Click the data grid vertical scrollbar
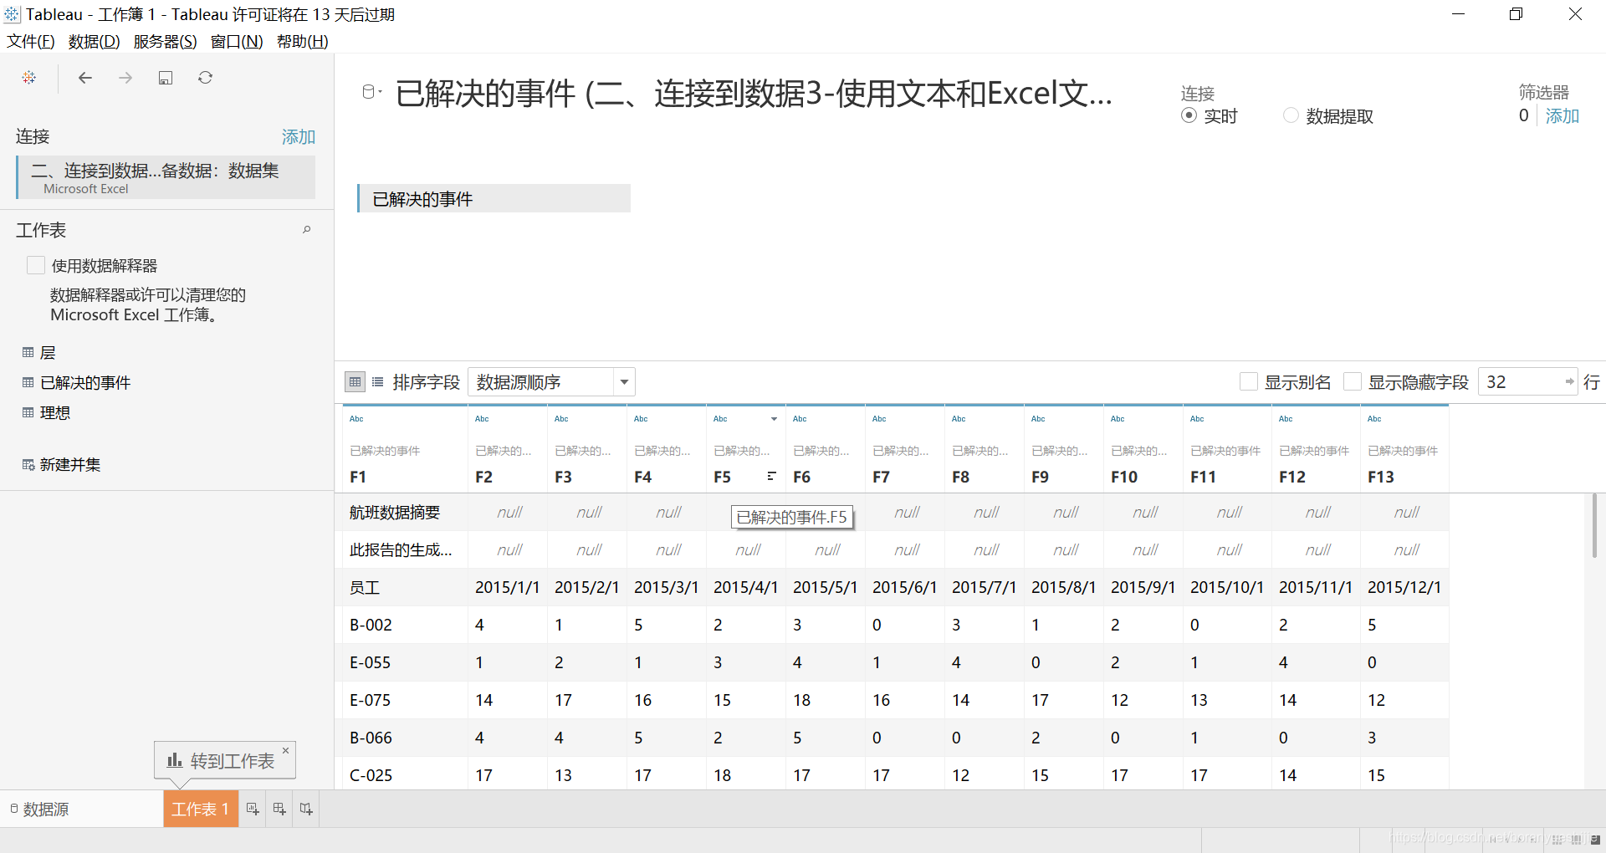Screen dimensions: 1606x853 tap(1594, 525)
